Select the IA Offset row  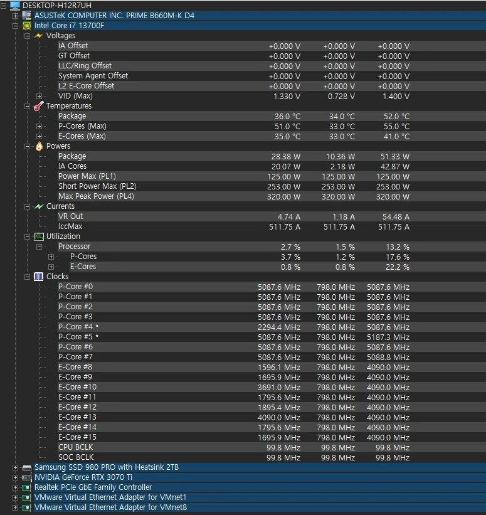[272, 46]
